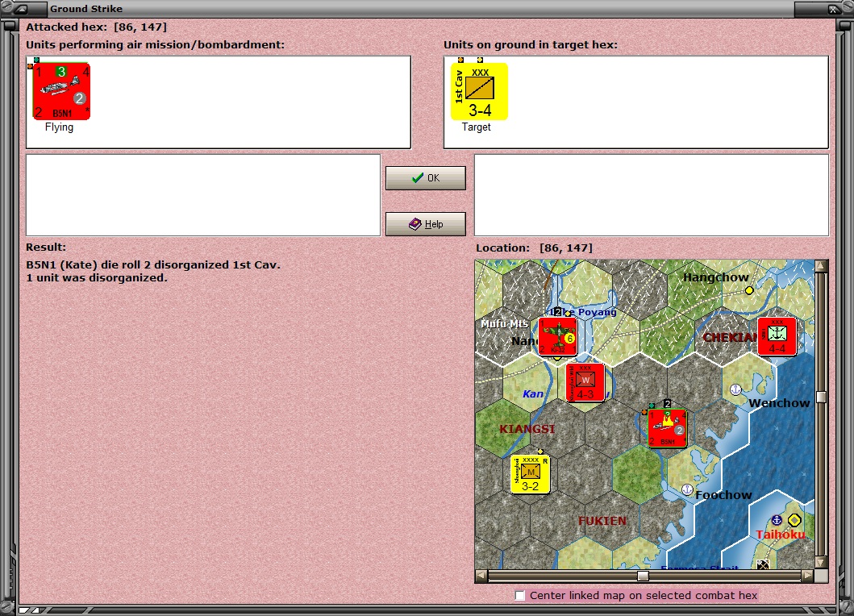The image size is (854, 616).
Task: Click the B5N1 counter on the minimap
Action: pyautogui.click(x=667, y=429)
